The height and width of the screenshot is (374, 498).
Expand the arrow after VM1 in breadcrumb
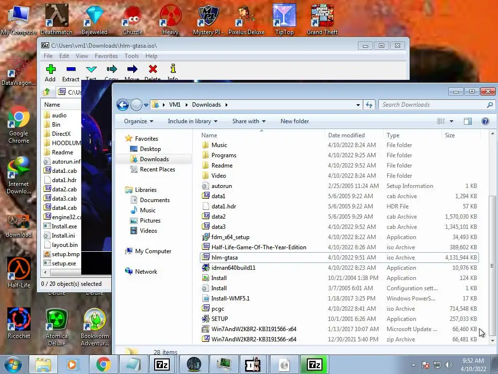coord(186,105)
